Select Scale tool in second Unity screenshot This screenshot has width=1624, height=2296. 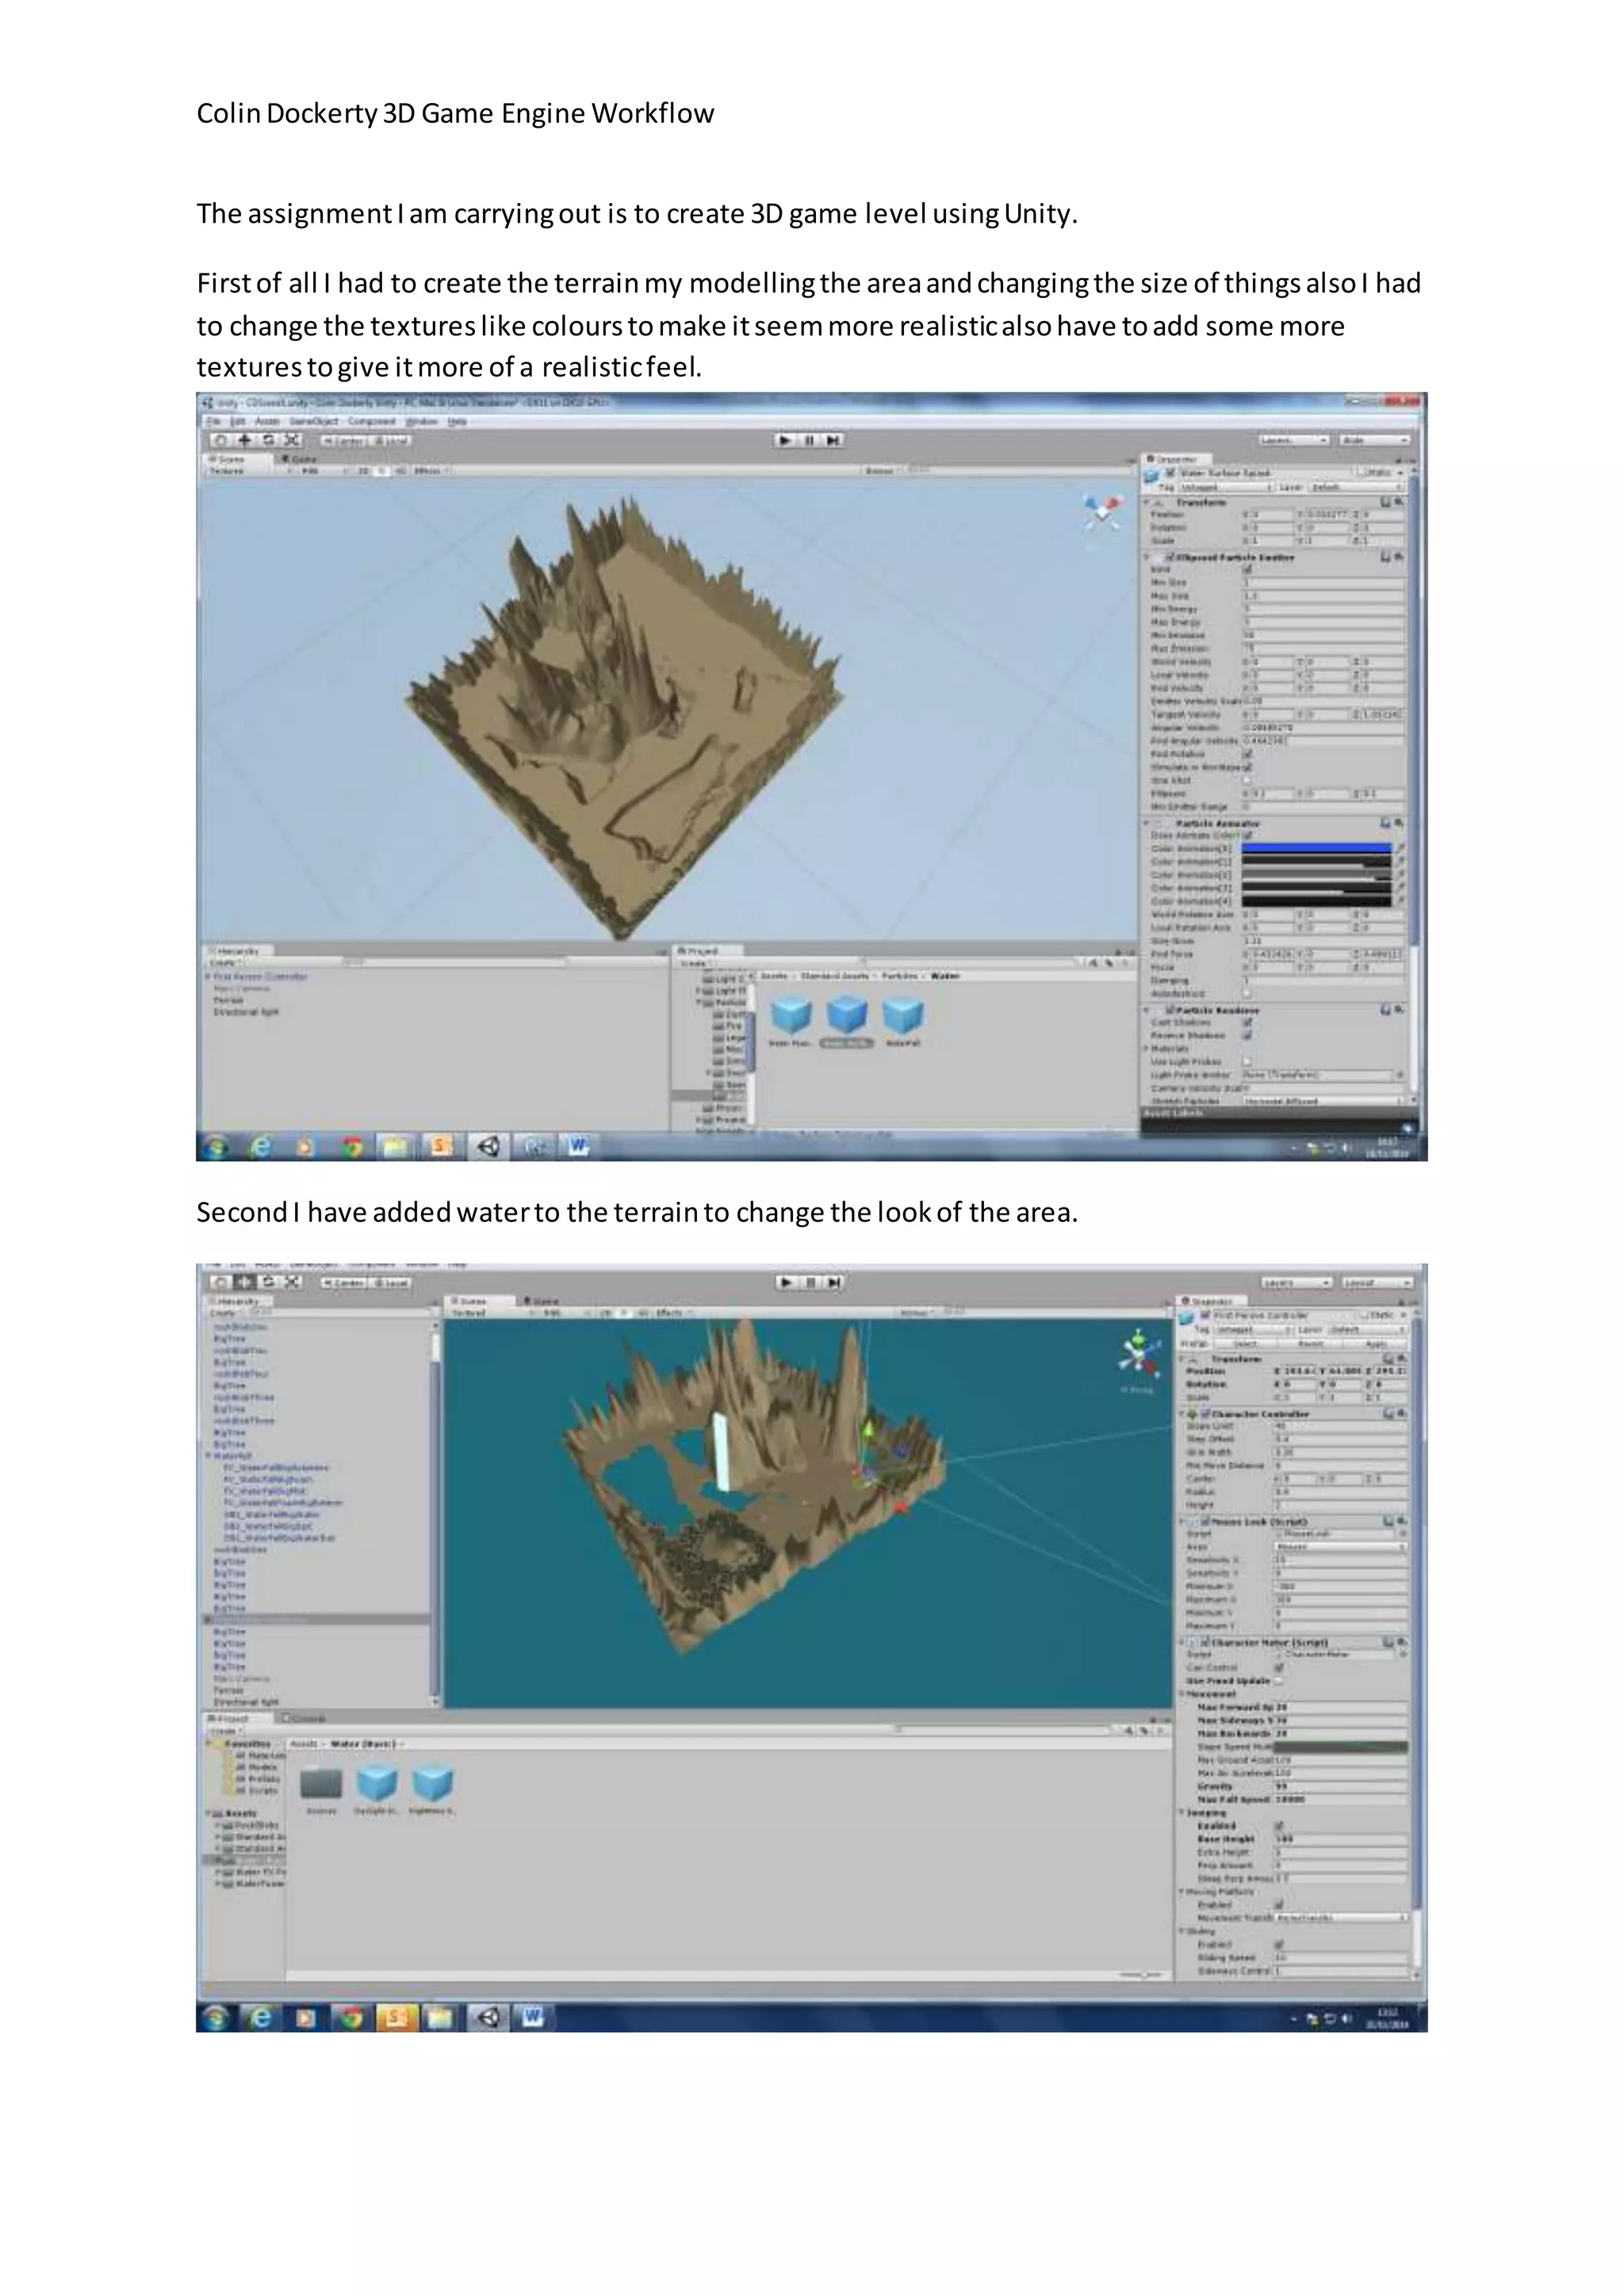292,1282
